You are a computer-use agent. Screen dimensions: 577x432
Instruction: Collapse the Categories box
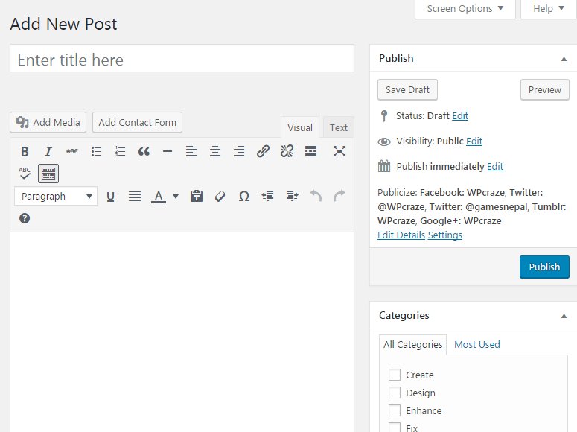click(564, 316)
